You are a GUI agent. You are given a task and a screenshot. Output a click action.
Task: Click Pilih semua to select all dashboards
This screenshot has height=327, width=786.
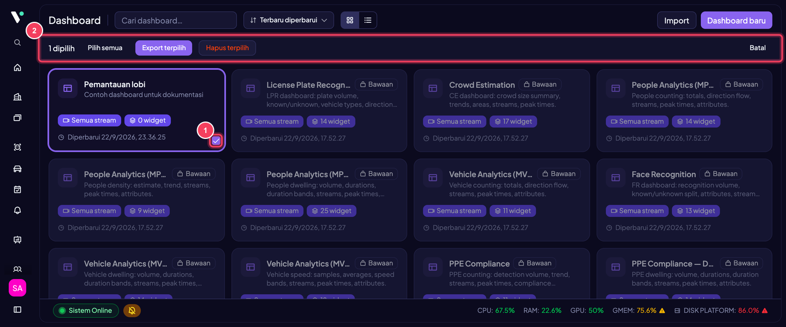(x=105, y=48)
